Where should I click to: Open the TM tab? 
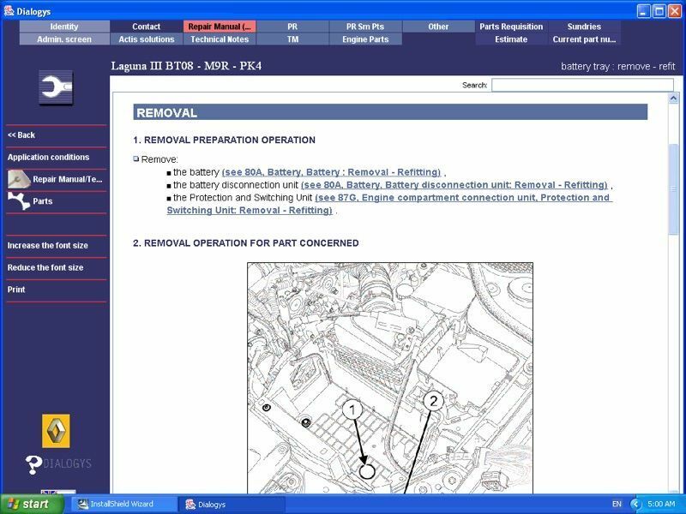[292, 39]
